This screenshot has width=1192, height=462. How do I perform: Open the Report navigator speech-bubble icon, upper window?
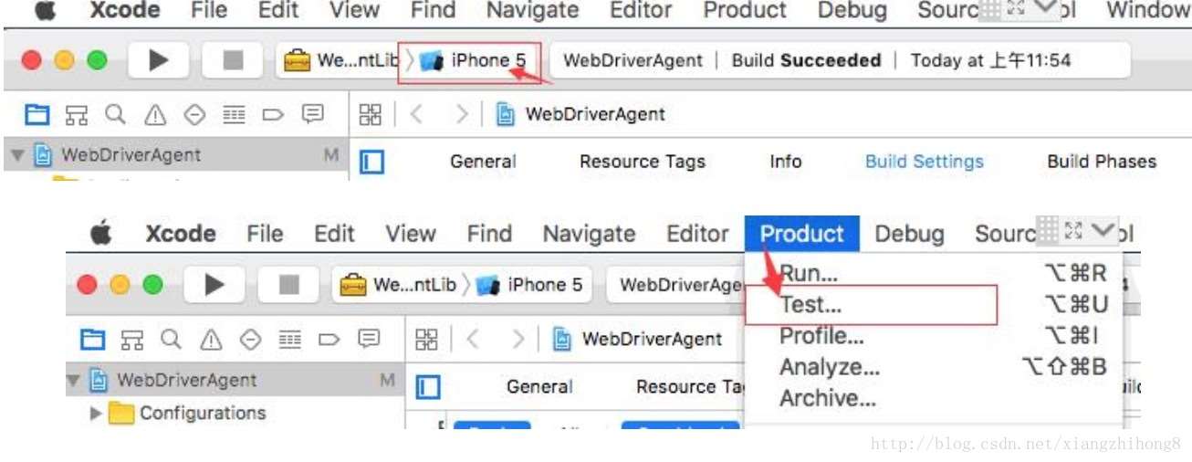coord(313,114)
